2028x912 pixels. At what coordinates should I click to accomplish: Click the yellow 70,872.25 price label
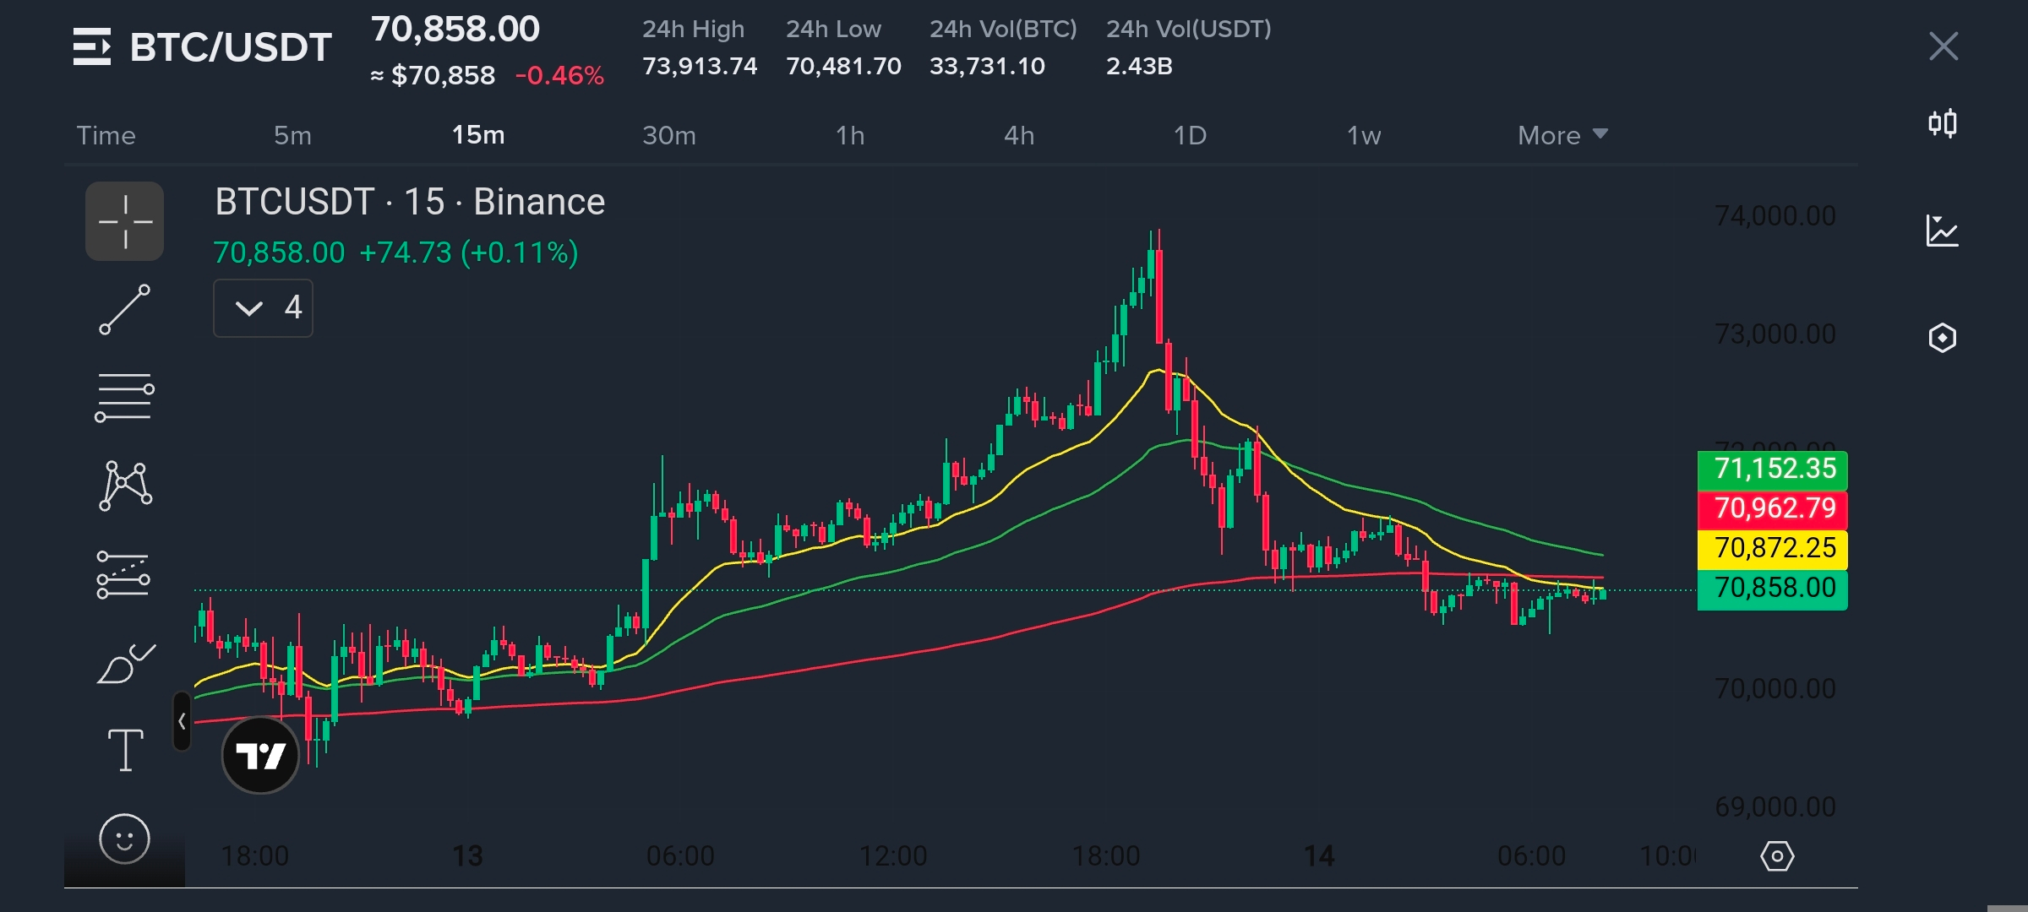pos(1772,548)
